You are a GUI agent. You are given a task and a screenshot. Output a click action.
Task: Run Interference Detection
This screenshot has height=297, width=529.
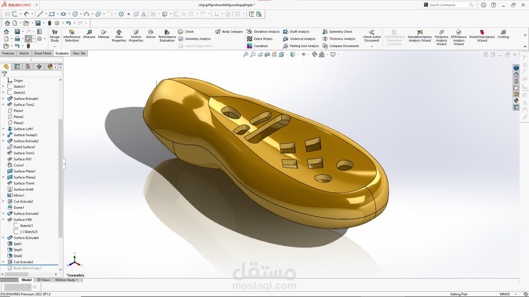click(72, 36)
